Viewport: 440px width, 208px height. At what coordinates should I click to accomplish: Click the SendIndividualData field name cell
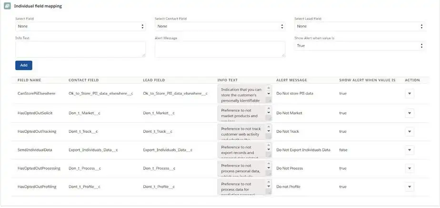pos(35,150)
